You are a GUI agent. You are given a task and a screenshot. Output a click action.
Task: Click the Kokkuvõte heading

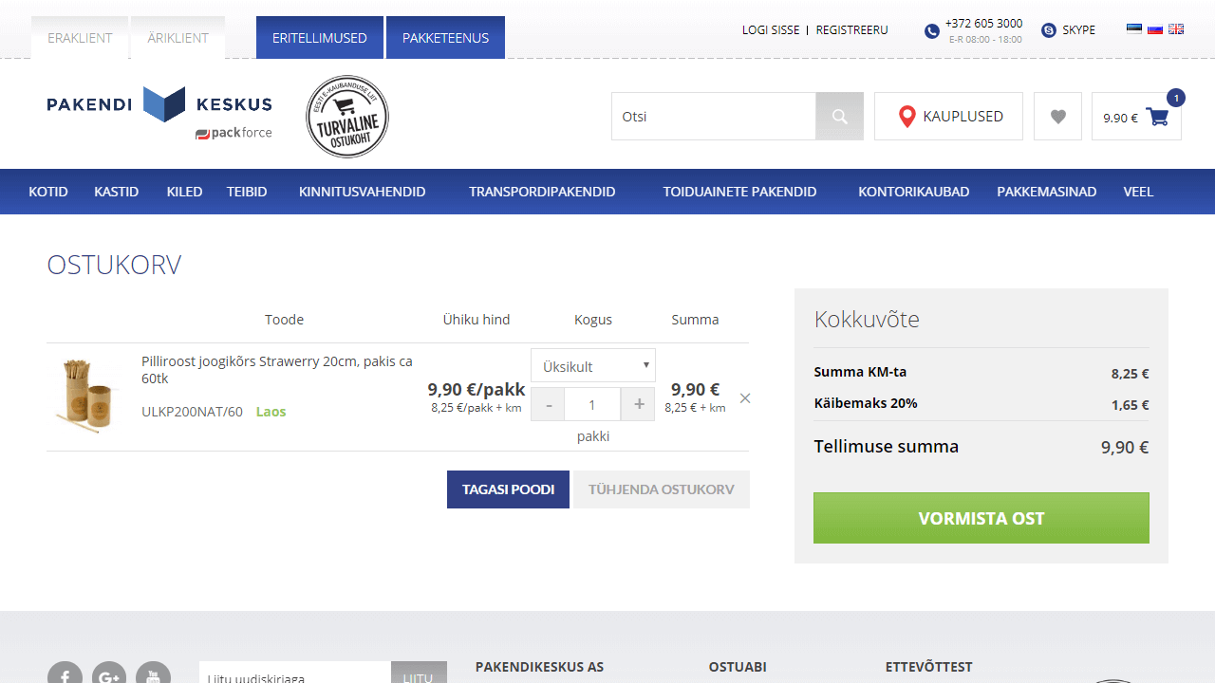coord(867,319)
